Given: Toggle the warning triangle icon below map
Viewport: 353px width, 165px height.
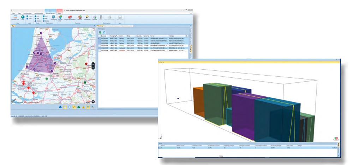Looking at the screenshot, I should pos(83,107).
